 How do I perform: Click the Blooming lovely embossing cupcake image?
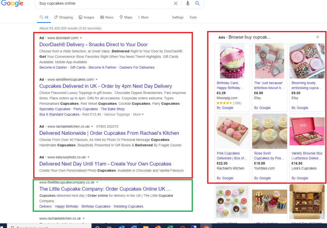(307, 61)
